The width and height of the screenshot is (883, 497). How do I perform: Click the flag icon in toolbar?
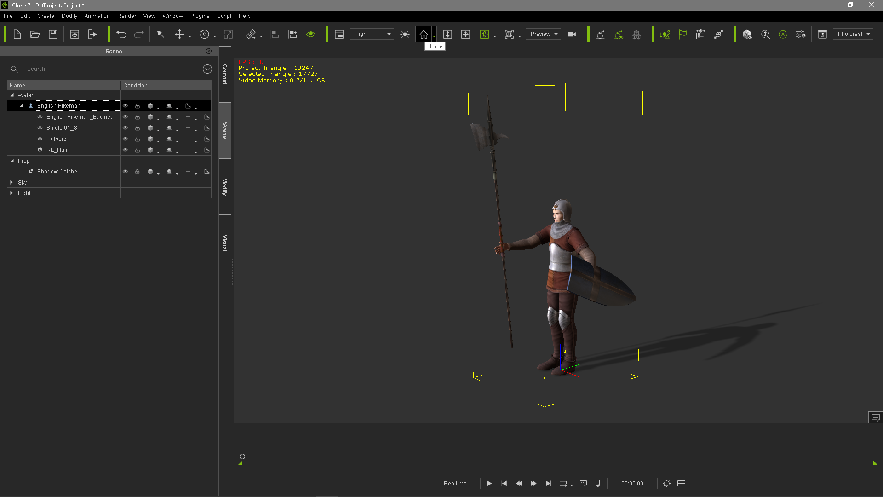682,34
